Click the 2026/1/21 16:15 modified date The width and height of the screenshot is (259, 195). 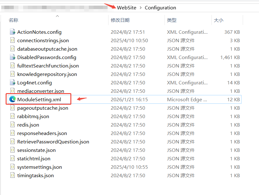click(x=129, y=99)
